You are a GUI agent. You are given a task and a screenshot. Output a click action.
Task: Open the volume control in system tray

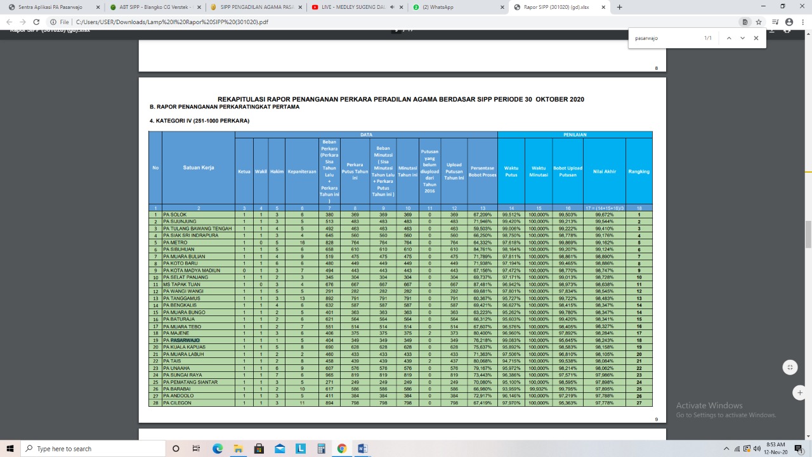point(757,449)
